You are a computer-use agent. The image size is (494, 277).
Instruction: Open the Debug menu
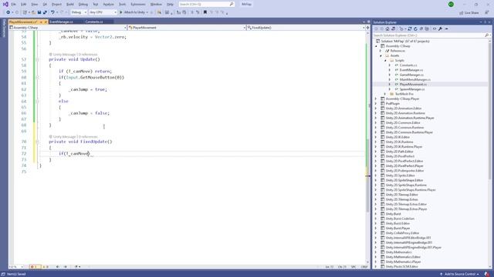click(83, 5)
